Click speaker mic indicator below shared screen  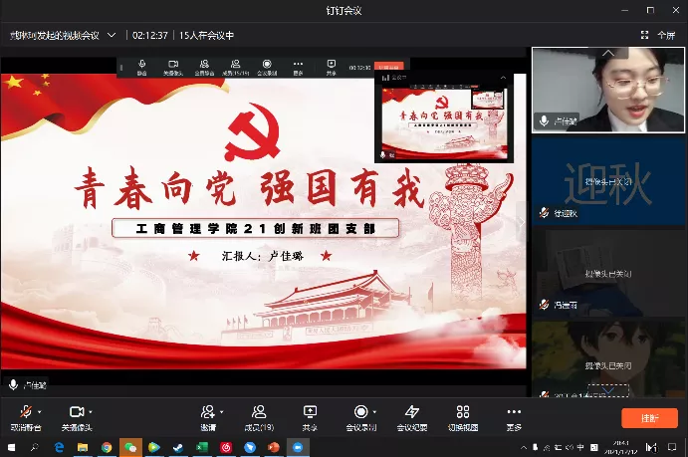[13, 384]
